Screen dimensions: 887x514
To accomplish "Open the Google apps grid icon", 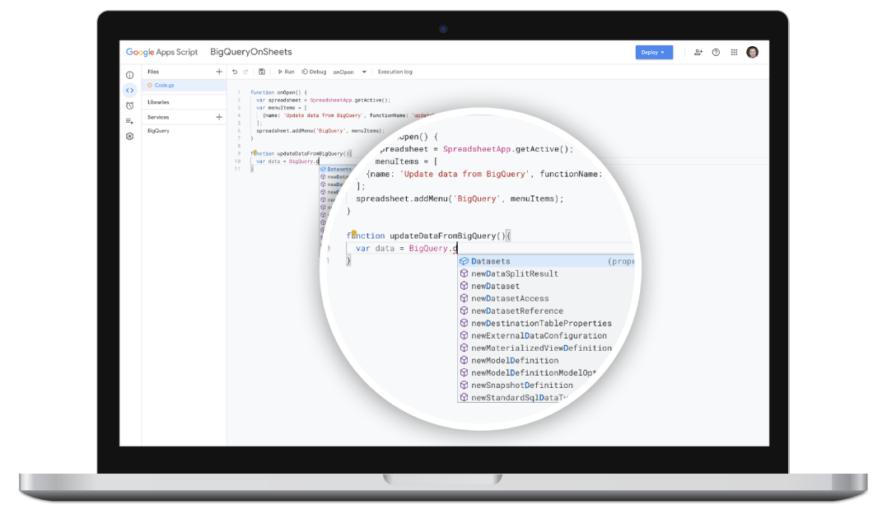I will [x=735, y=52].
